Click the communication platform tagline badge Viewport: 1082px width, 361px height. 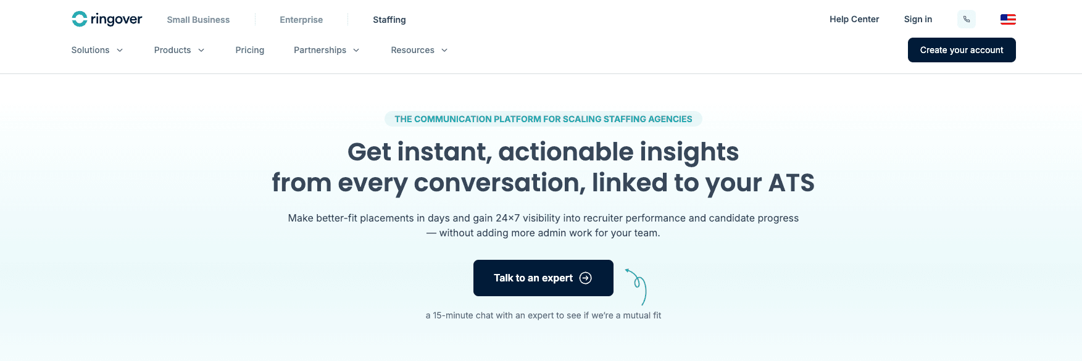click(x=543, y=119)
